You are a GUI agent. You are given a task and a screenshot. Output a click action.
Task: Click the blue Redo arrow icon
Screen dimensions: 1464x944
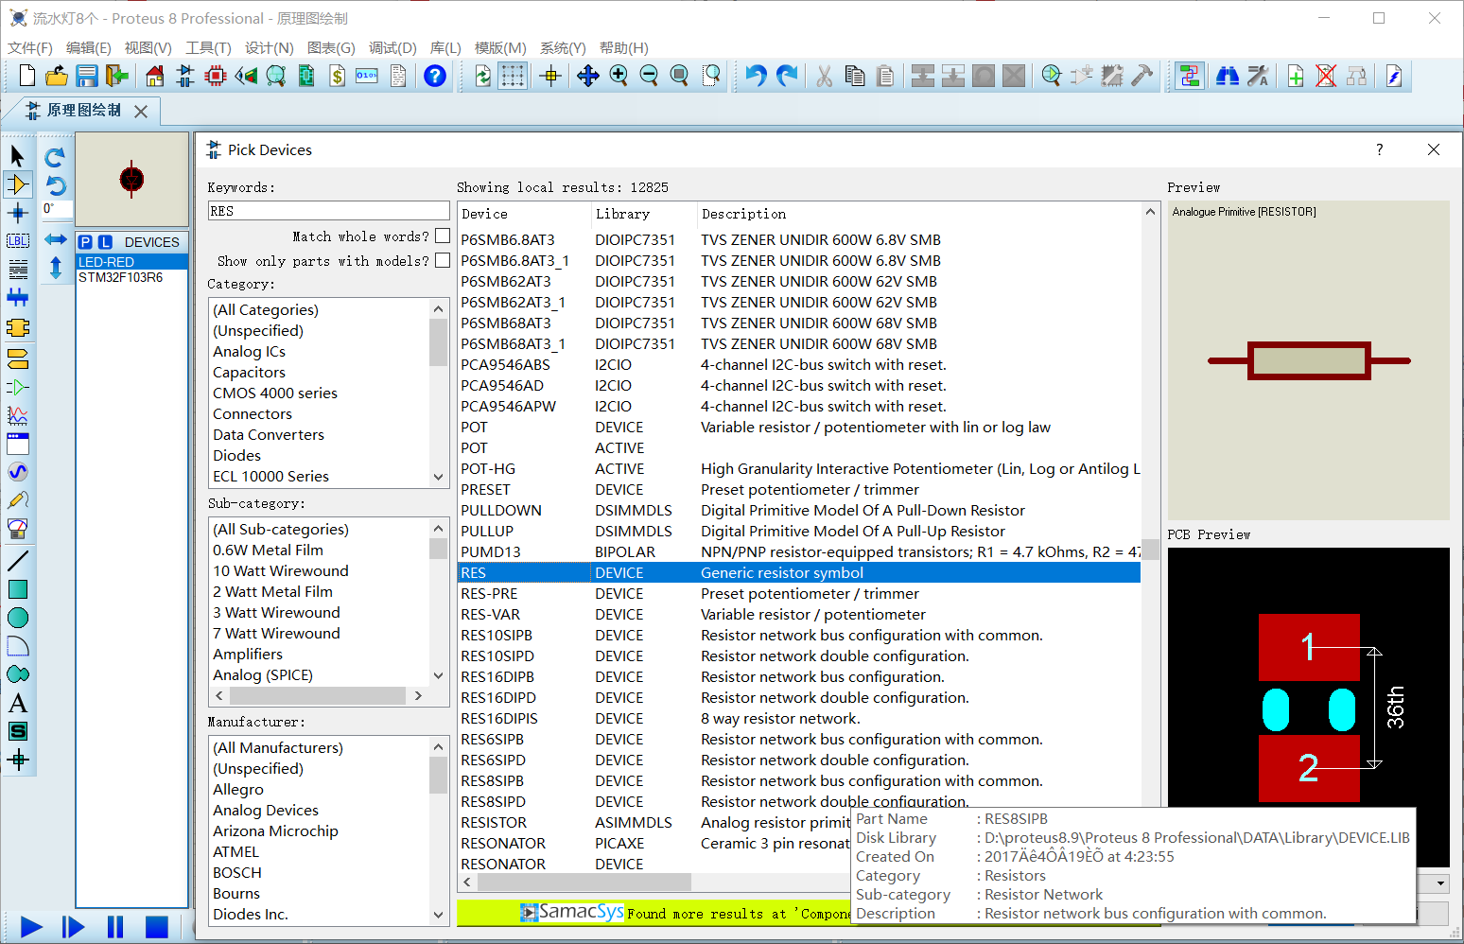(x=786, y=76)
